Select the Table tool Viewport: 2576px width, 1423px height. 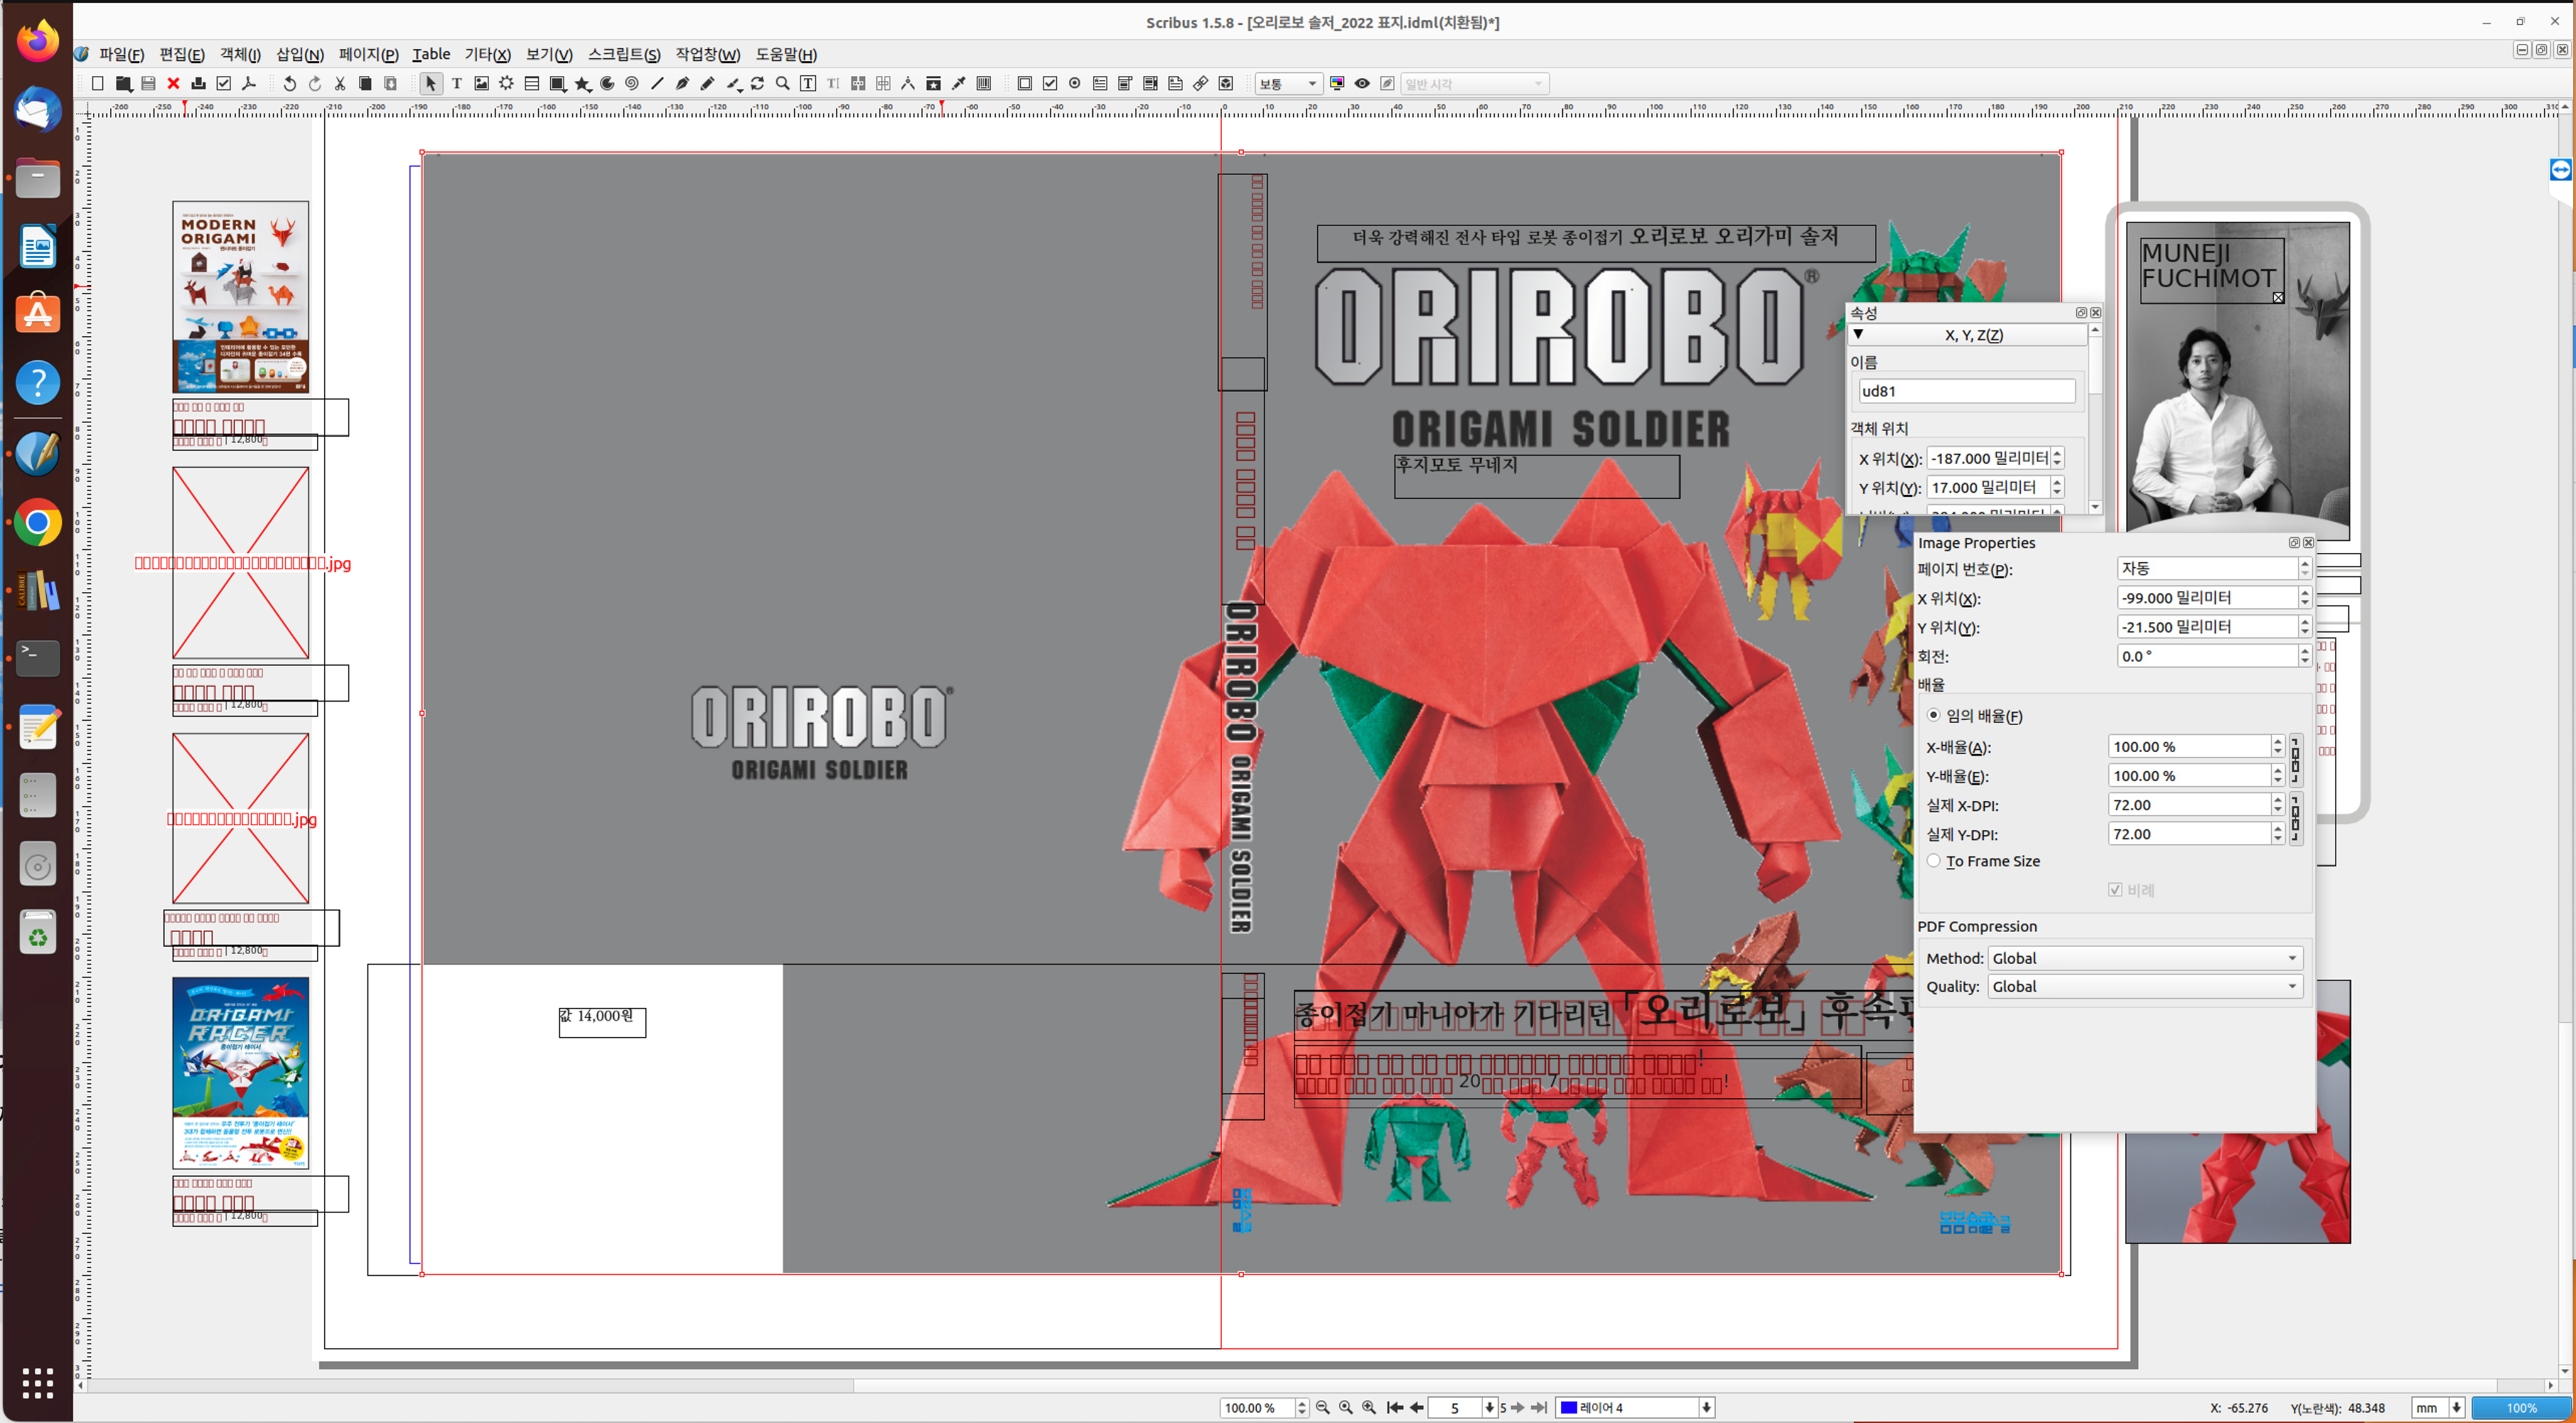tap(532, 84)
